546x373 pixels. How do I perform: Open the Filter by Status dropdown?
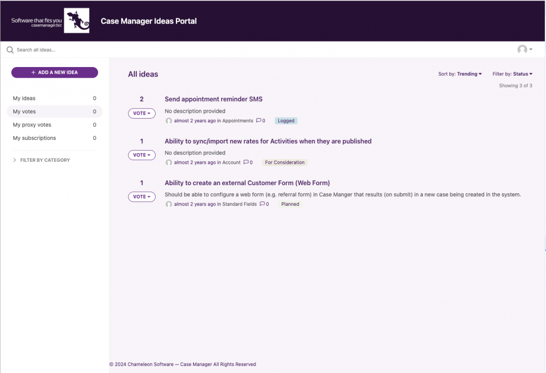[512, 74]
